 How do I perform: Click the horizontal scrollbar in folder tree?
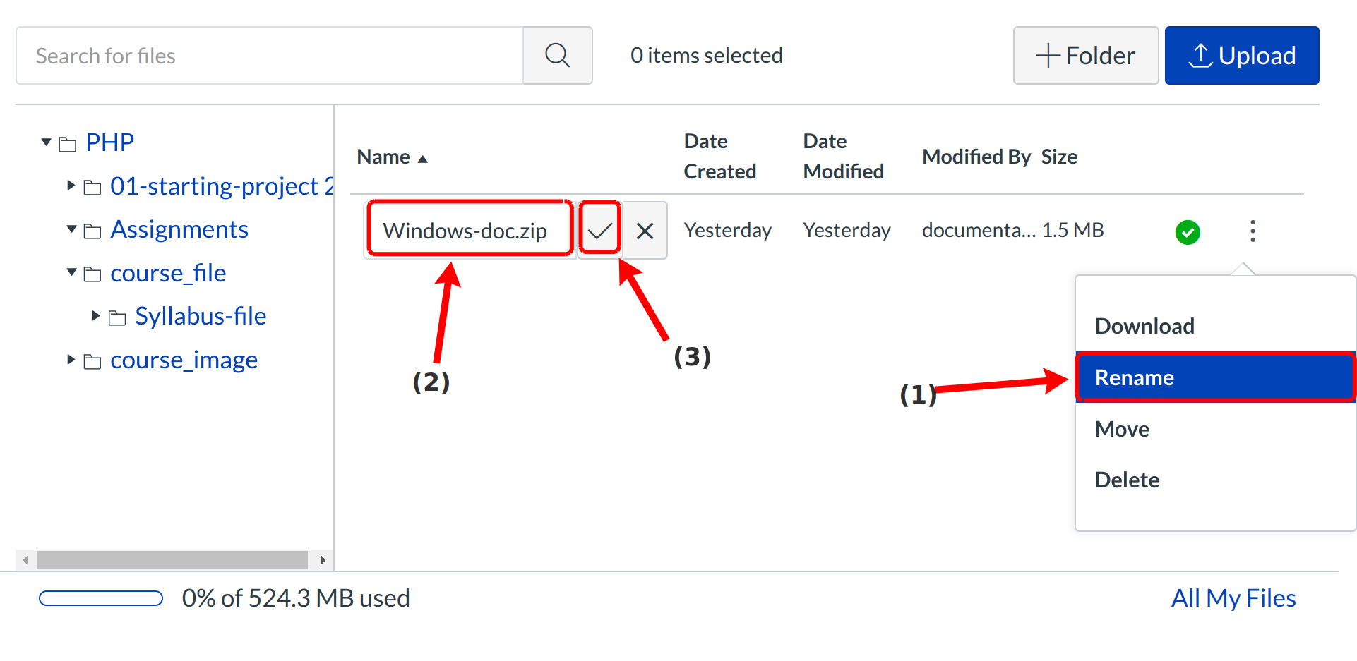tap(172, 560)
